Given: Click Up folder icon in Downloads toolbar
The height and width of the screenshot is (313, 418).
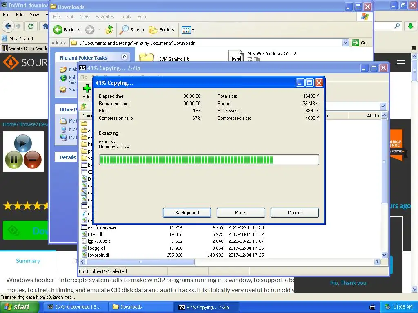Looking at the screenshot, I should pos(109,30).
